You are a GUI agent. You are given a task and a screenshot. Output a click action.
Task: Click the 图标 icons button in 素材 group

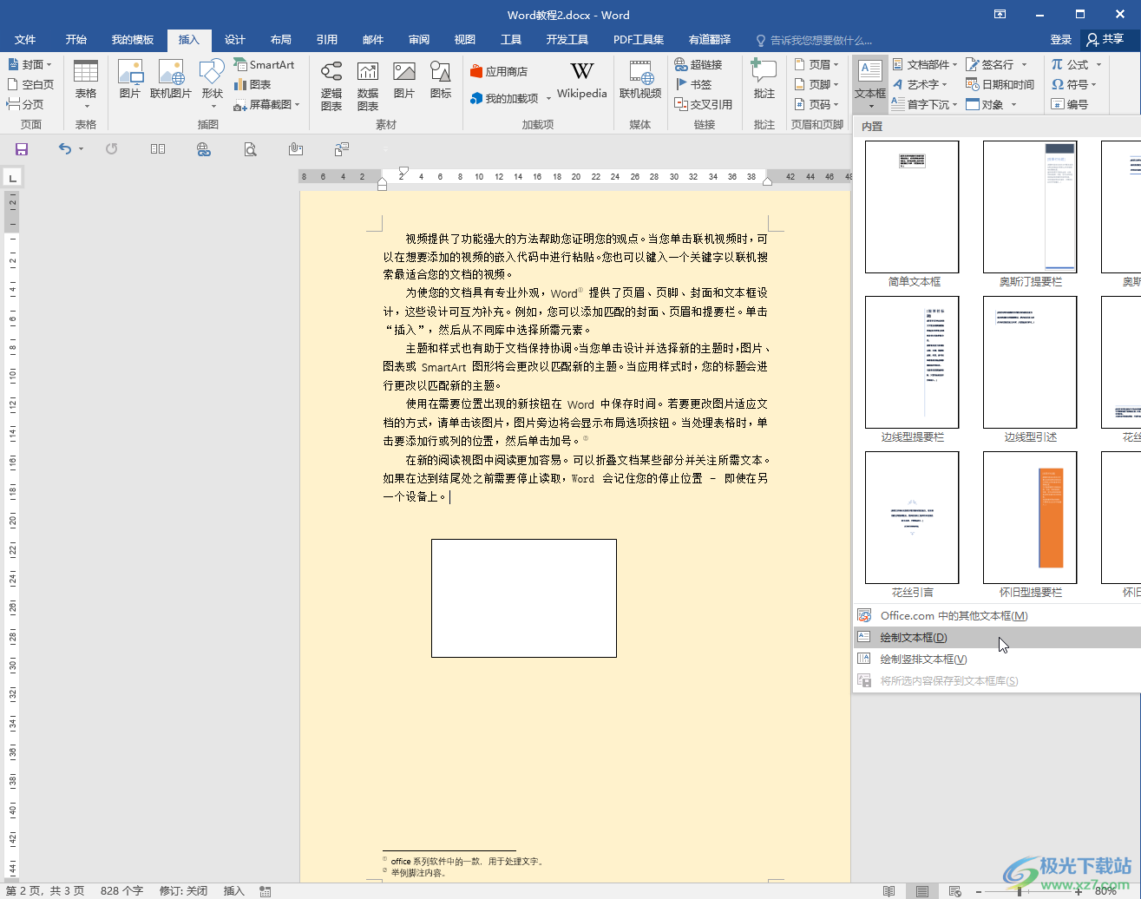(x=441, y=79)
